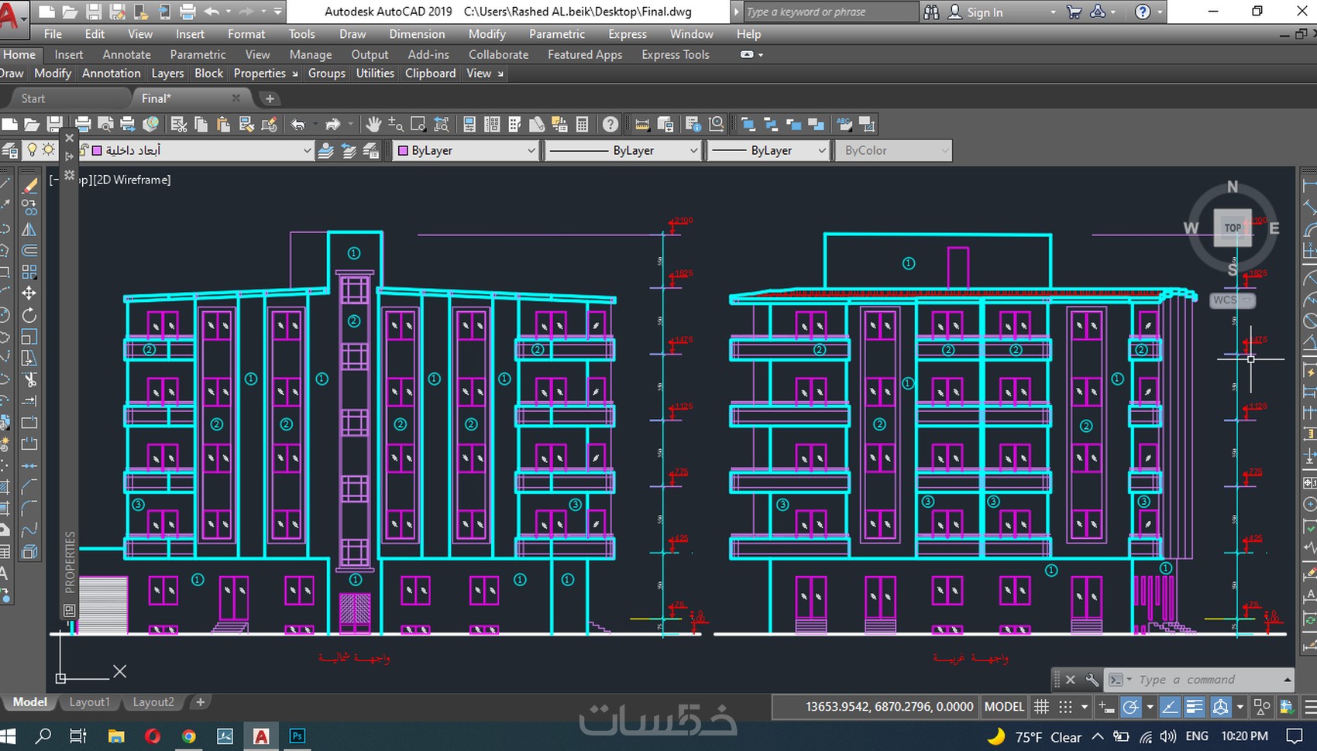The image size is (1317, 751).
Task: Open the layer name dropdown
Action: point(307,151)
